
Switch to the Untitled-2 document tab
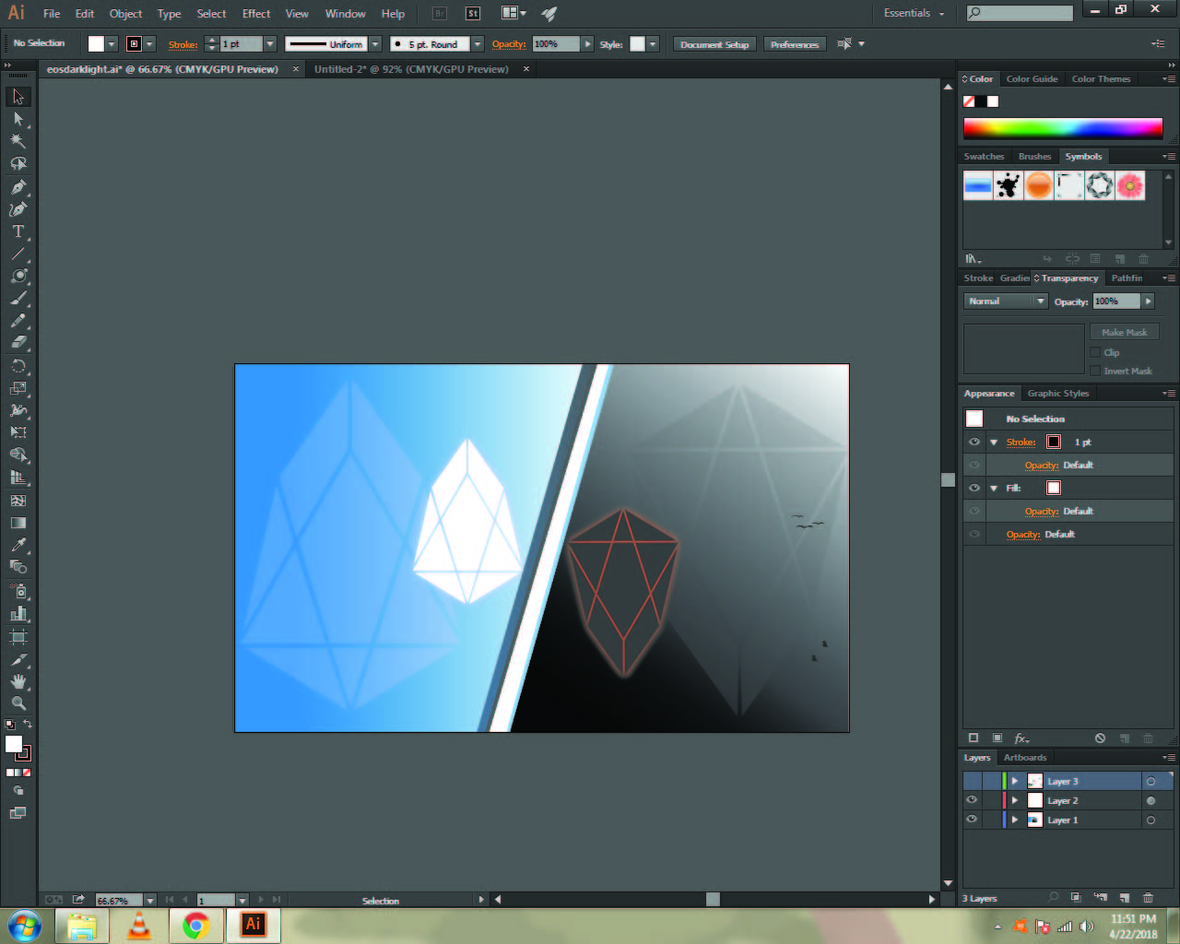pyautogui.click(x=411, y=69)
